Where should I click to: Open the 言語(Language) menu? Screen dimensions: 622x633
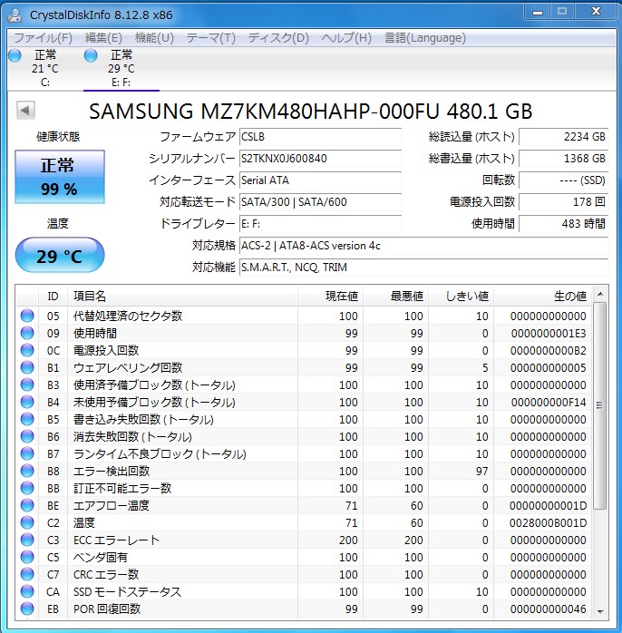425,38
